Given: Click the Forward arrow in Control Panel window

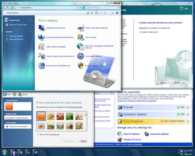Looking at the screenshot, I should point(10,8).
